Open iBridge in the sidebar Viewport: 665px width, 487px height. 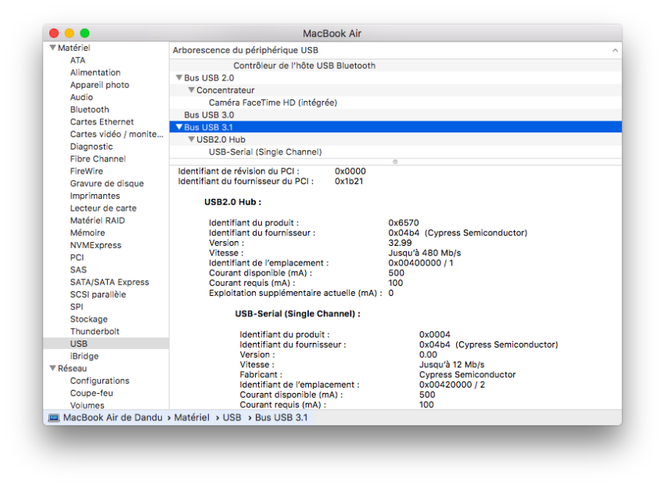tap(84, 355)
